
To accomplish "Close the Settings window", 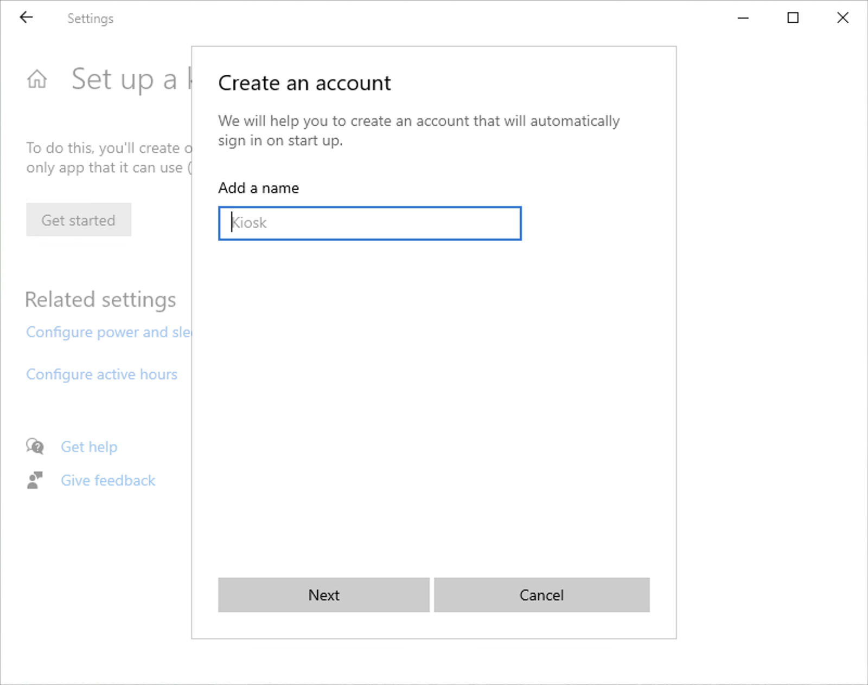I will click(x=843, y=18).
